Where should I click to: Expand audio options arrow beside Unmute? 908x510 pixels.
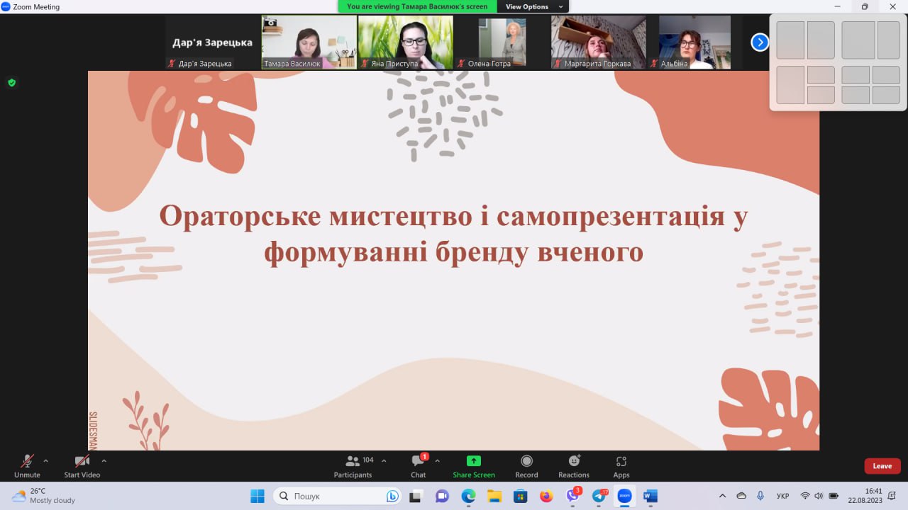pyautogui.click(x=46, y=460)
